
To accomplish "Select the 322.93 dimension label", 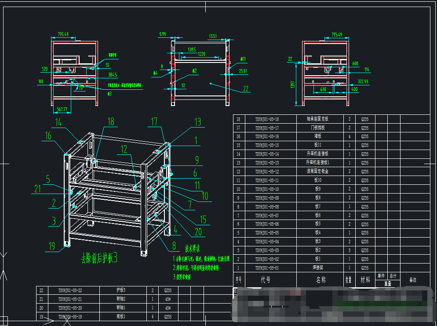I will (363, 81).
